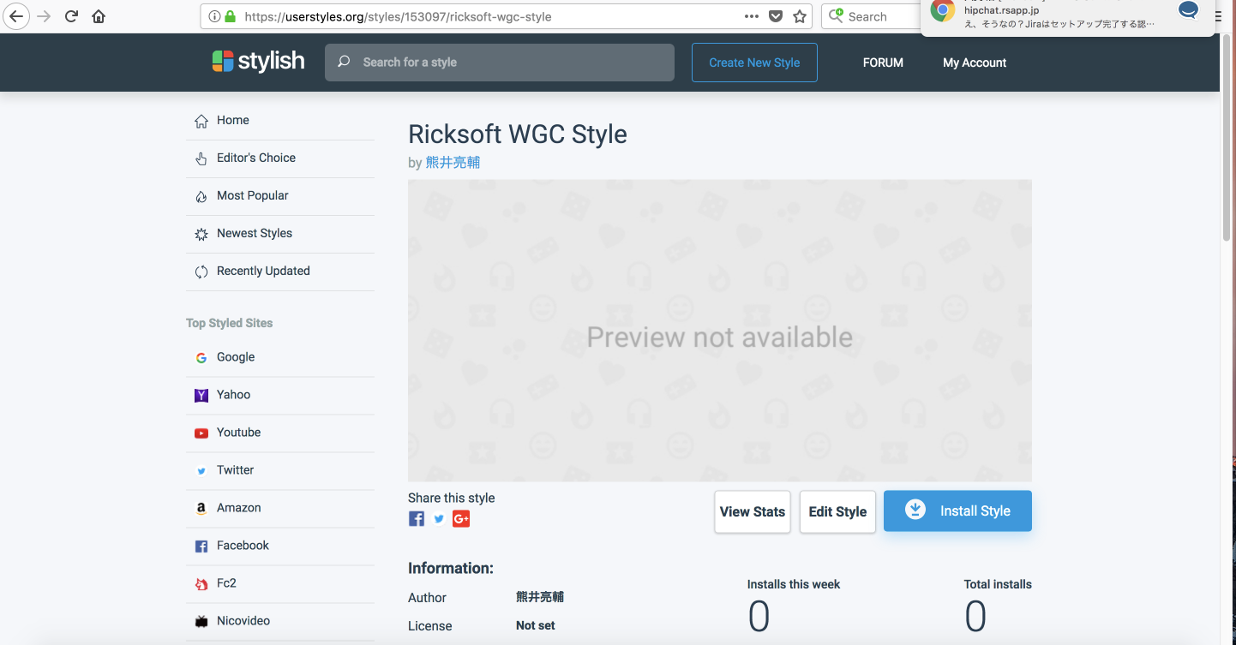Click the browser Forward arrow button
The height and width of the screenshot is (645, 1236).
pos(44,16)
